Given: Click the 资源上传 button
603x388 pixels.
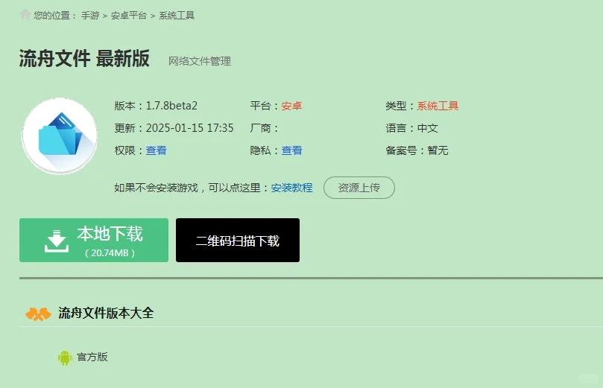Looking at the screenshot, I should click(x=359, y=188).
